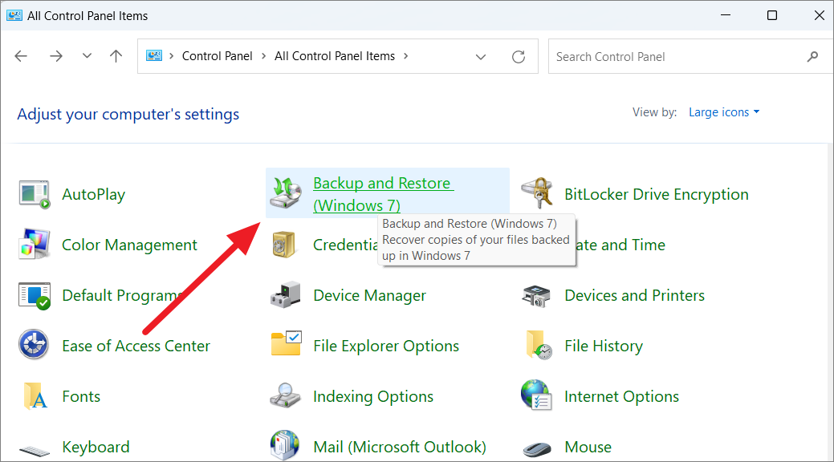Open the File Explorer Options folder icon
Viewport: 834px width, 462px height.
tap(286, 343)
